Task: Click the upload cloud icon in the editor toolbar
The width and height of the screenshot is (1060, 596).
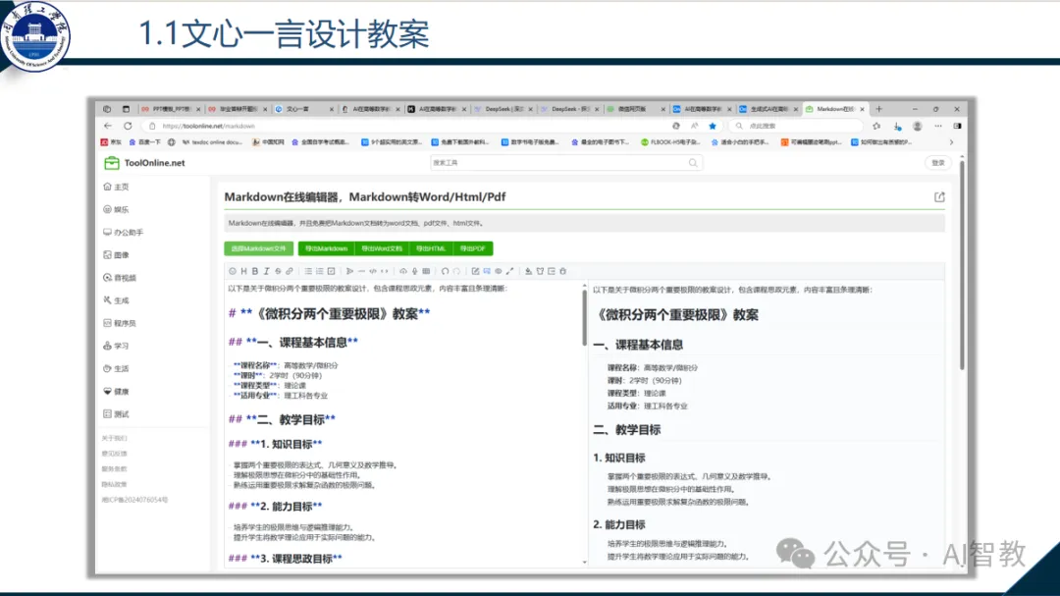Action: pos(403,271)
